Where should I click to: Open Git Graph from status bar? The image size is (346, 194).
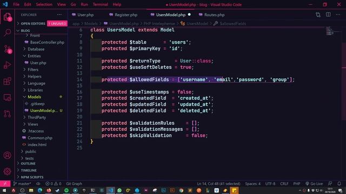pos(74,184)
